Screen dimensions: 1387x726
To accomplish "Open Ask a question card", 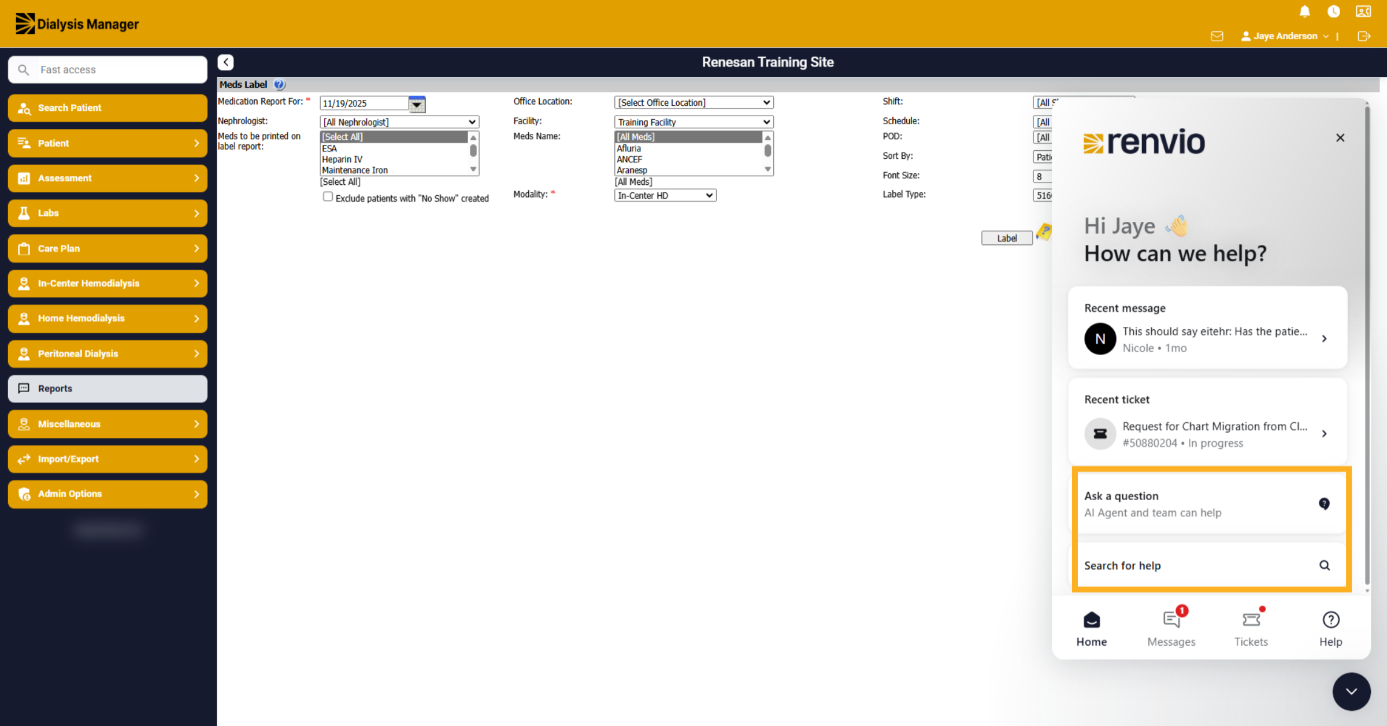I will tap(1207, 504).
